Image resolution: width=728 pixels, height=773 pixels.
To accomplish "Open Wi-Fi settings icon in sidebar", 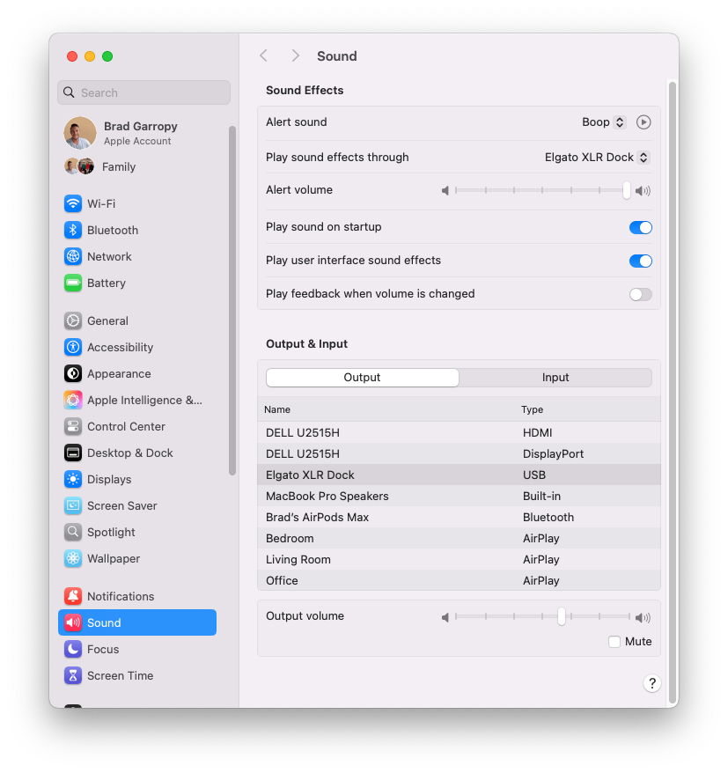I will [x=73, y=203].
